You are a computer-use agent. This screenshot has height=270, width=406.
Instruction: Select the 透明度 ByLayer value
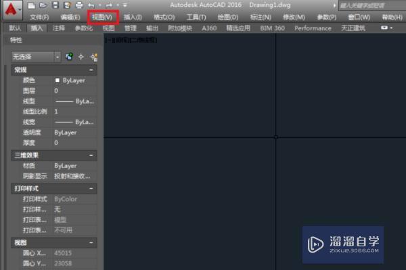click(74, 132)
